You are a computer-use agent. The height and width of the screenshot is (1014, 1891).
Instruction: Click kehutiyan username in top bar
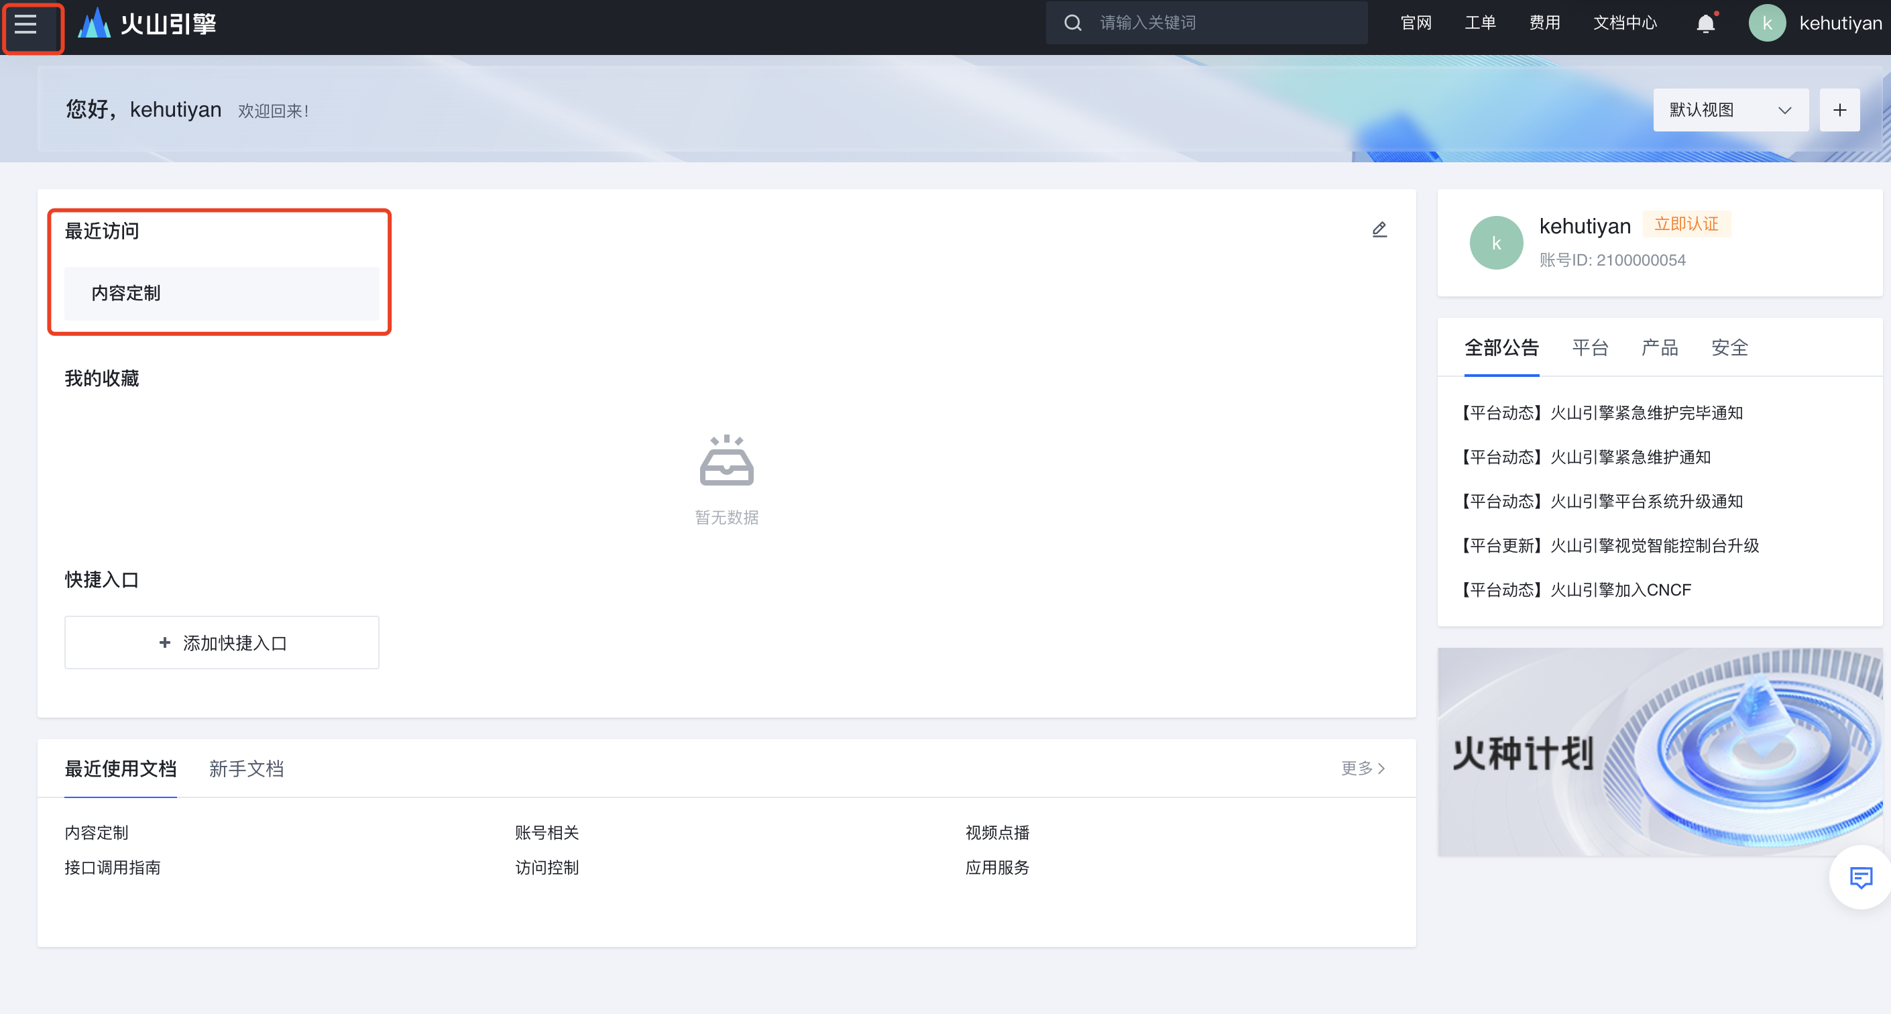[x=1840, y=23]
